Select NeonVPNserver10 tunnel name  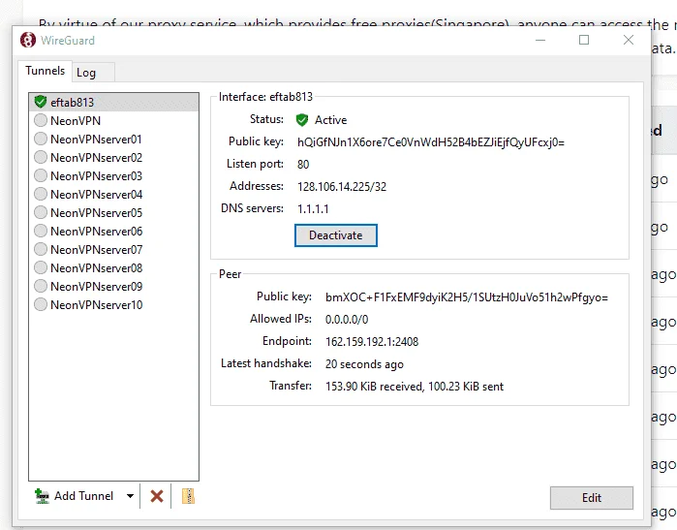coord(96,305)
